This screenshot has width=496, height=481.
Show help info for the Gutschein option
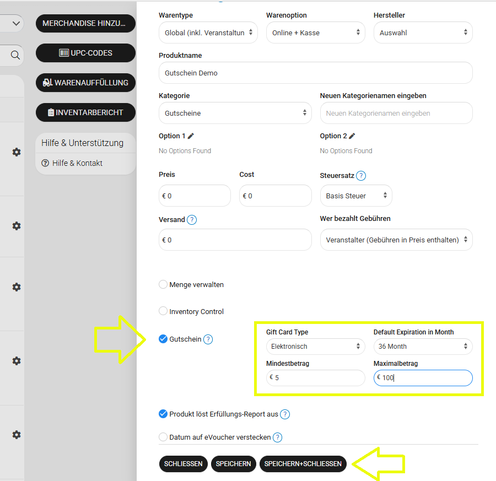point(208,339)
